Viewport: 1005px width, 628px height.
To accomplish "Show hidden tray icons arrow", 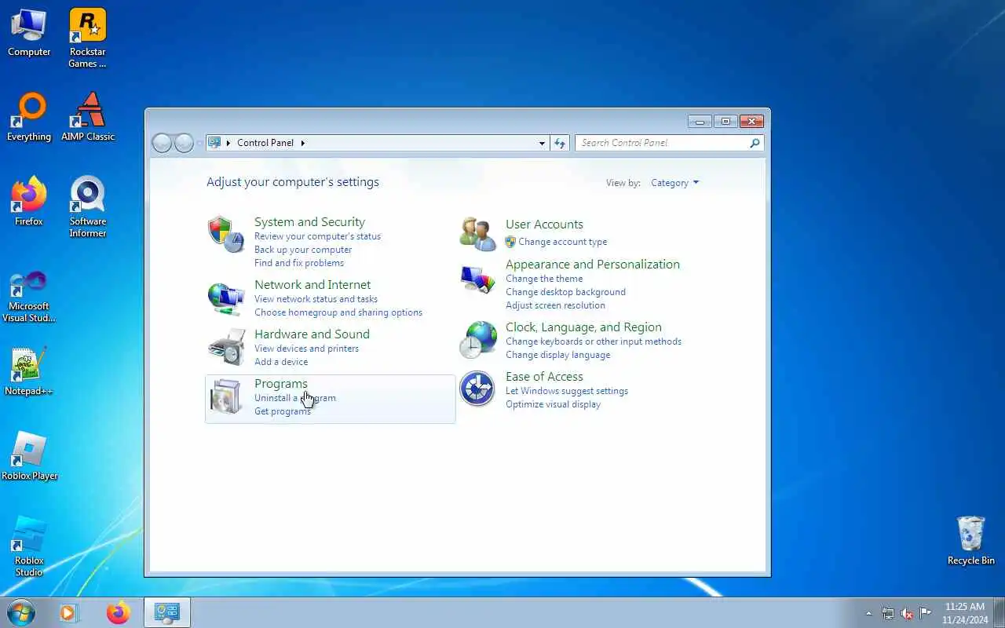I will pos(868,613).
